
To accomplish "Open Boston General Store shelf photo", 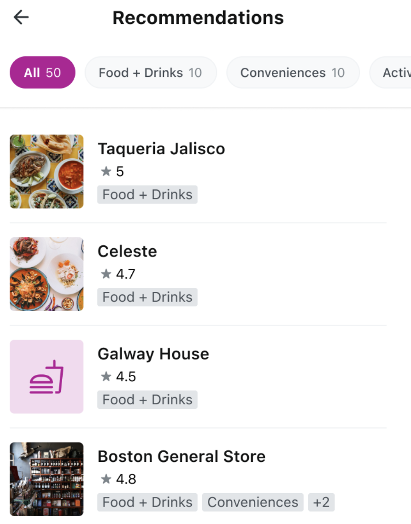I will point(47,479).
